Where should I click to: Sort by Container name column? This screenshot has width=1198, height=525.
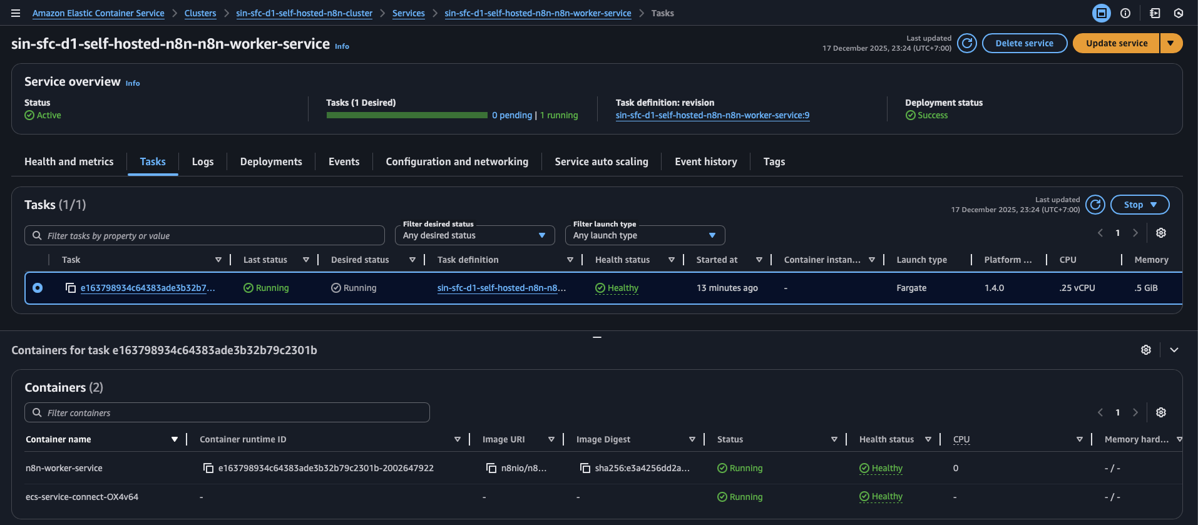pyautogui.click(x=175, y=439)
